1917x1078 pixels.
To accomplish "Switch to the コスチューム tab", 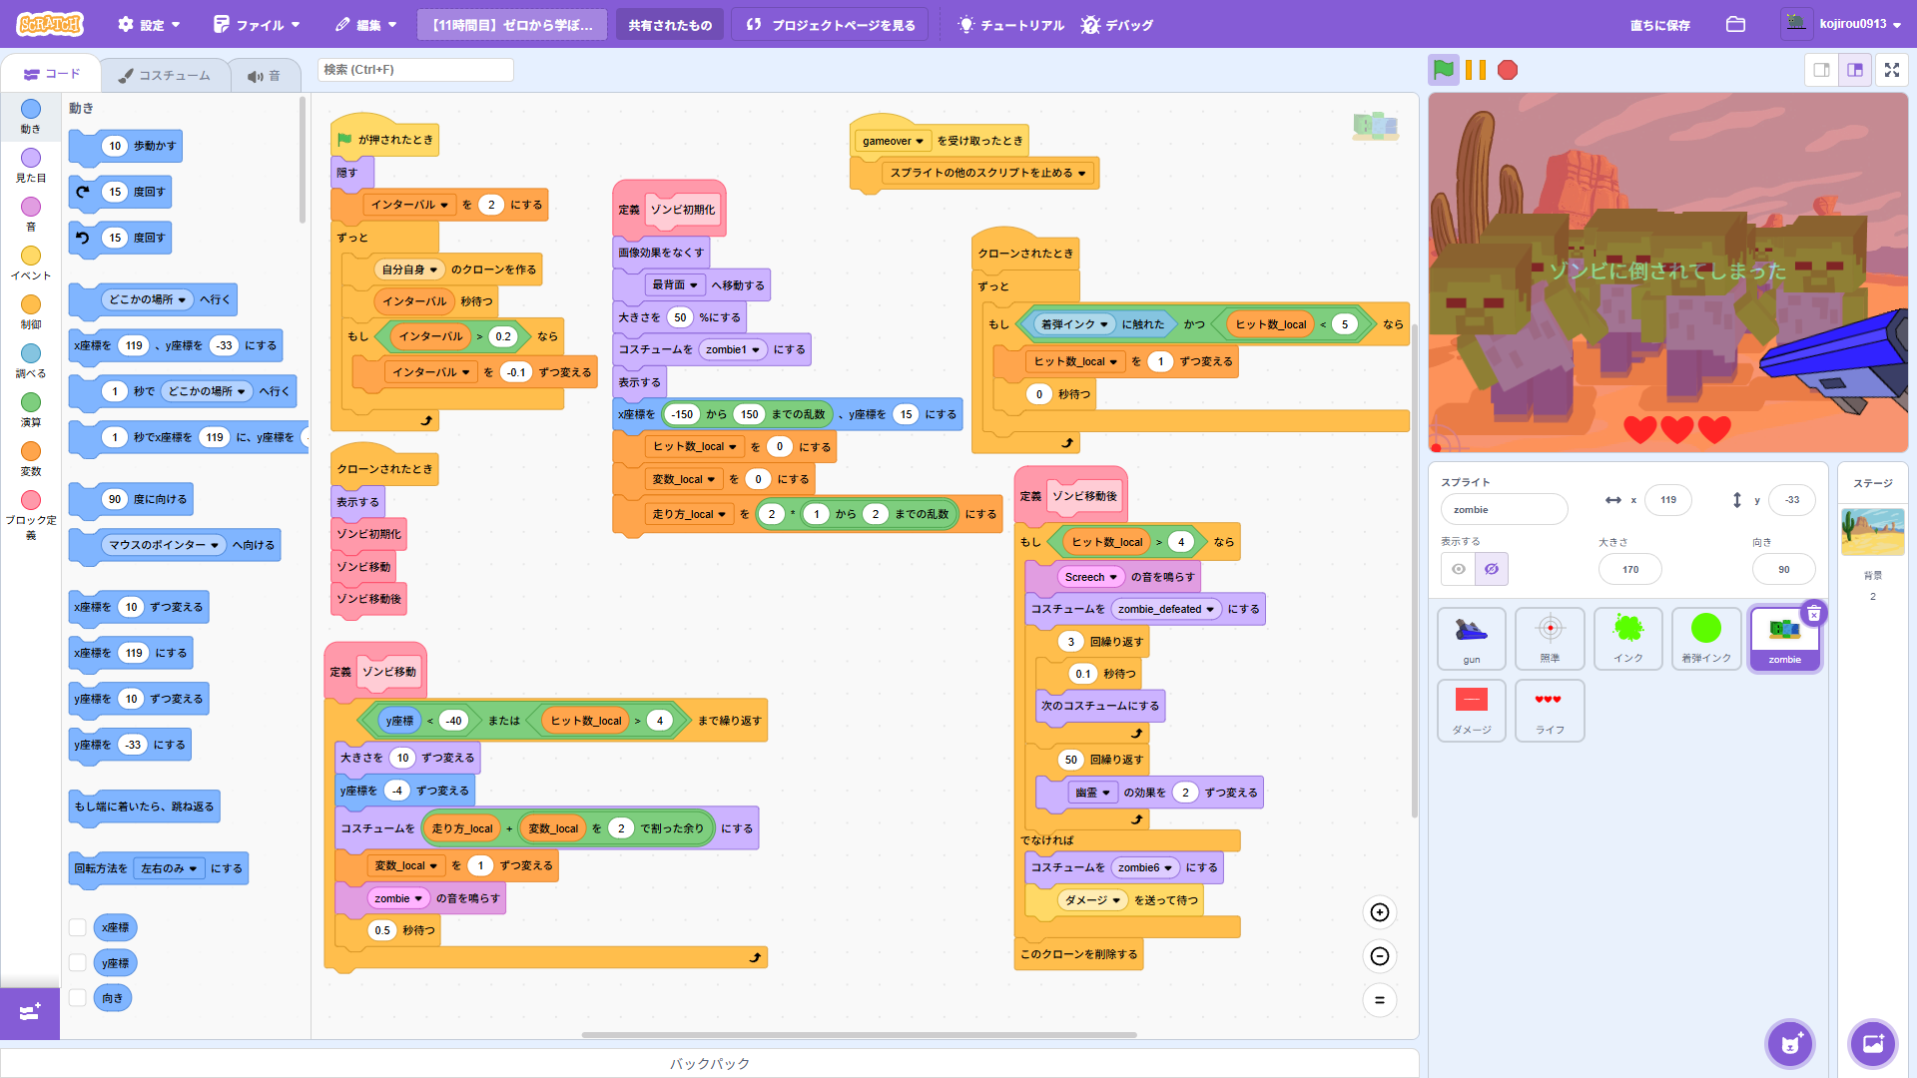I will 165,75.
